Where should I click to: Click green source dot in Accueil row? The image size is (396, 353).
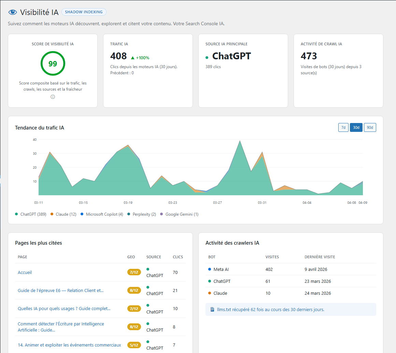click(148, 269)
